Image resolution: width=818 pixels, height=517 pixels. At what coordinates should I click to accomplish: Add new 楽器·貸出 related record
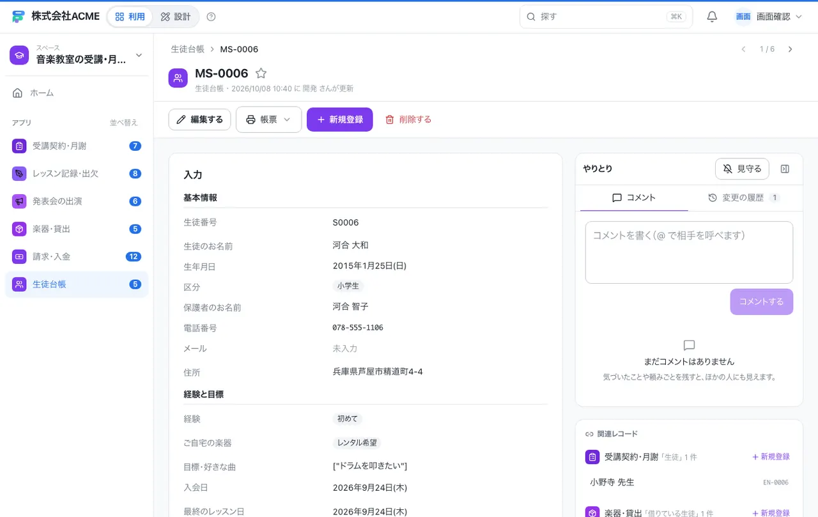771,513
